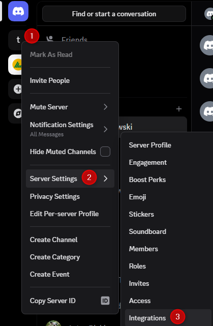Screen dimensions: 213x326
Task: Open Engagement settings in the submenu
Action: 168,162
